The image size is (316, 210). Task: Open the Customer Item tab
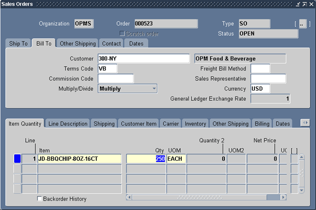coord(139,123)
